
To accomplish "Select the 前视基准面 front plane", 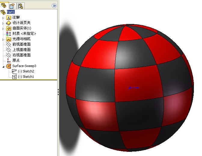I will 21,44.
